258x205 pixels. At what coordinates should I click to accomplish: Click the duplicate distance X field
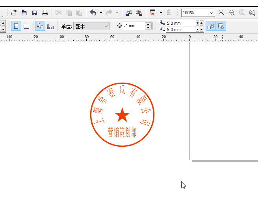(x=181, y=23)
